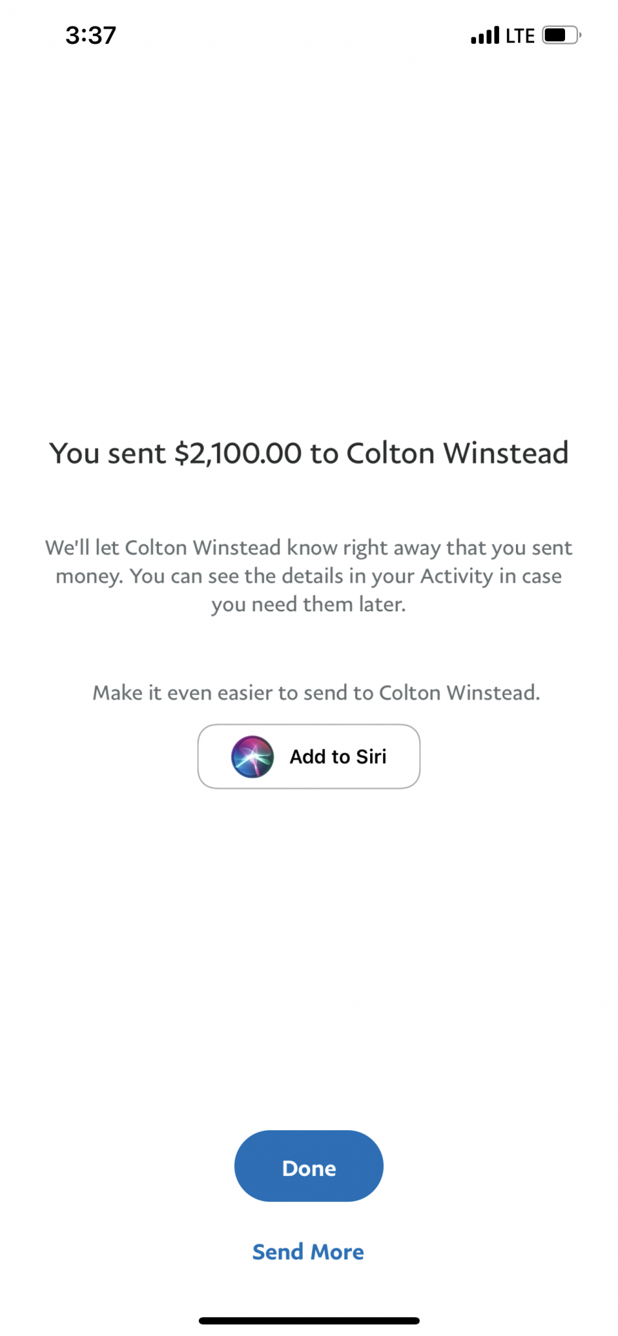The width and height of the screenshot is (618, 1336).
Task: Click the LTE network indicator
Action: tap(520, 35)
